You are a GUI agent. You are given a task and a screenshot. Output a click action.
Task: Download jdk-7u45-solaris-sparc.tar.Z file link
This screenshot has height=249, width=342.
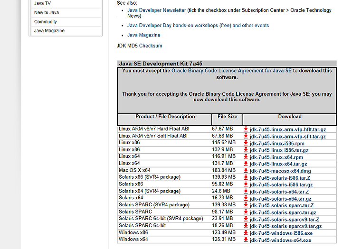click(x=282, y=205)
